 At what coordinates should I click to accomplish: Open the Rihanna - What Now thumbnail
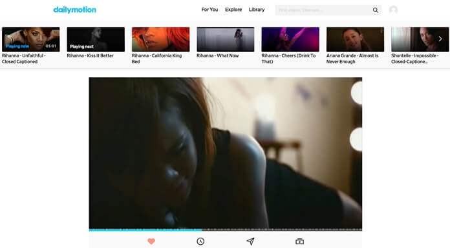tap(226, 39)
